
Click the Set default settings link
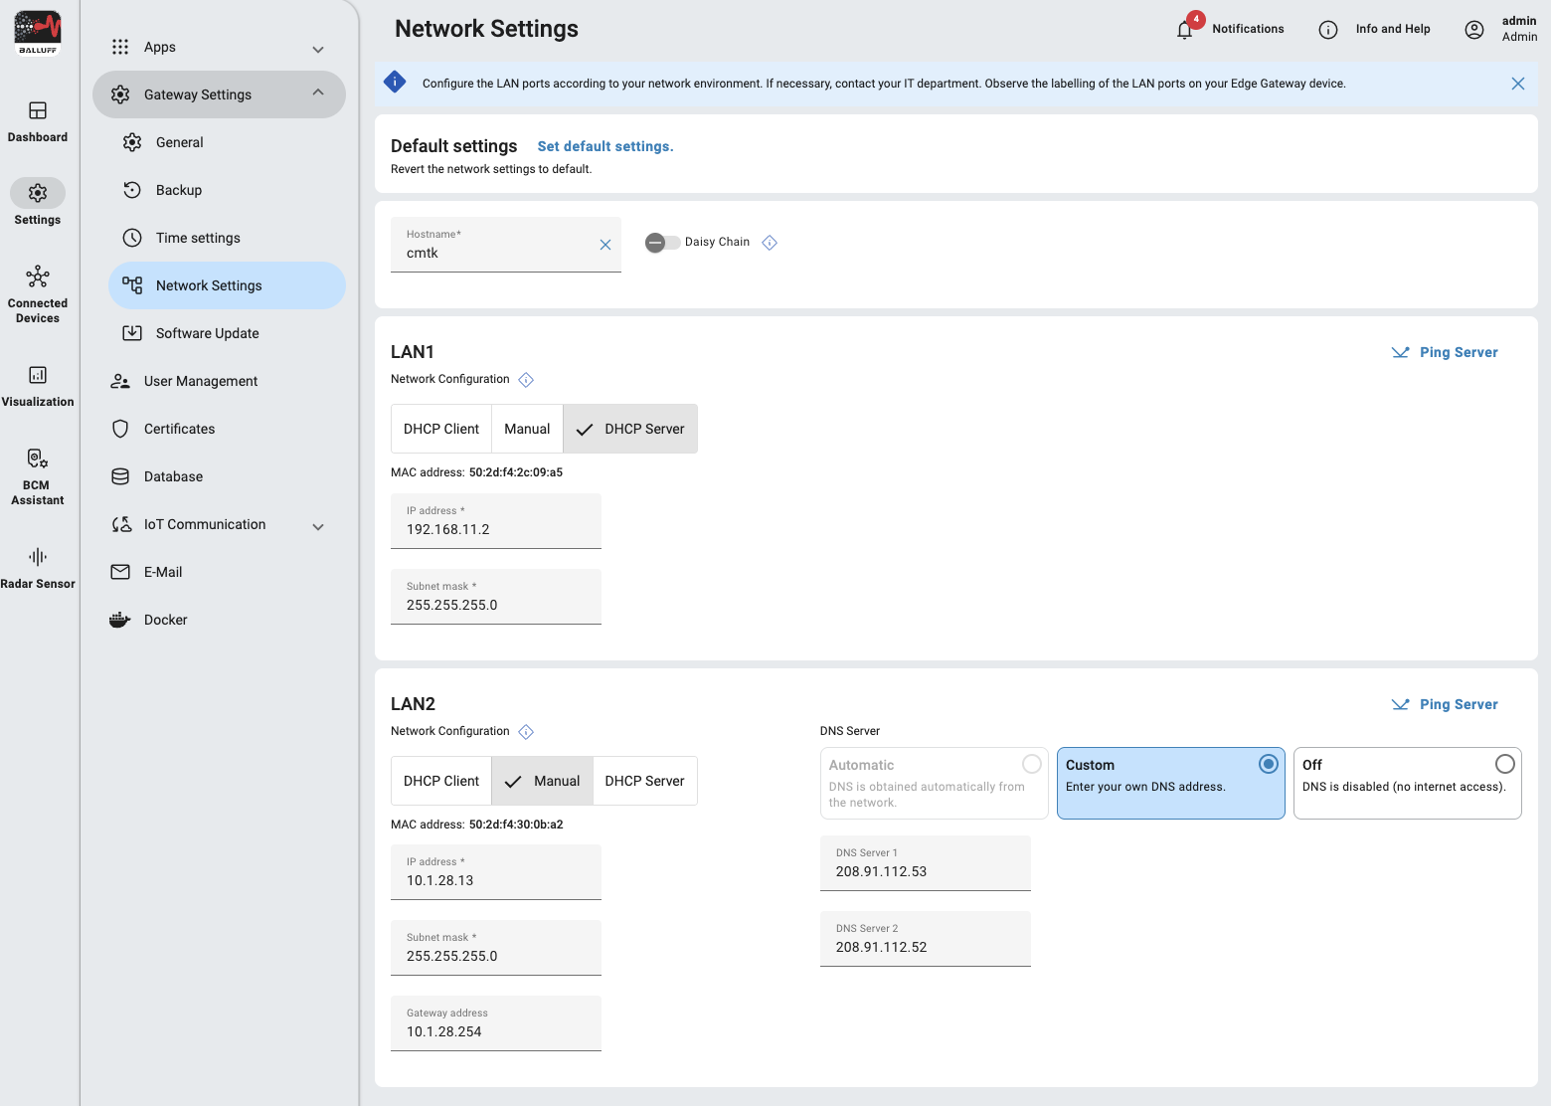coord(605,146)
